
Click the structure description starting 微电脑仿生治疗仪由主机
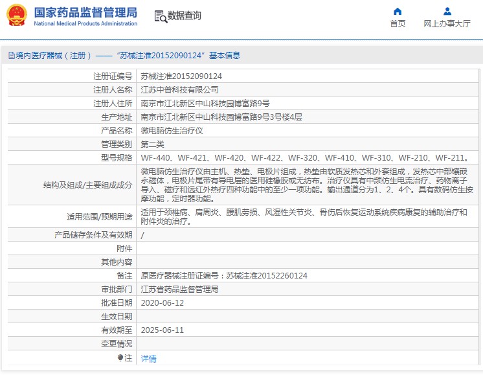point(307,185)
